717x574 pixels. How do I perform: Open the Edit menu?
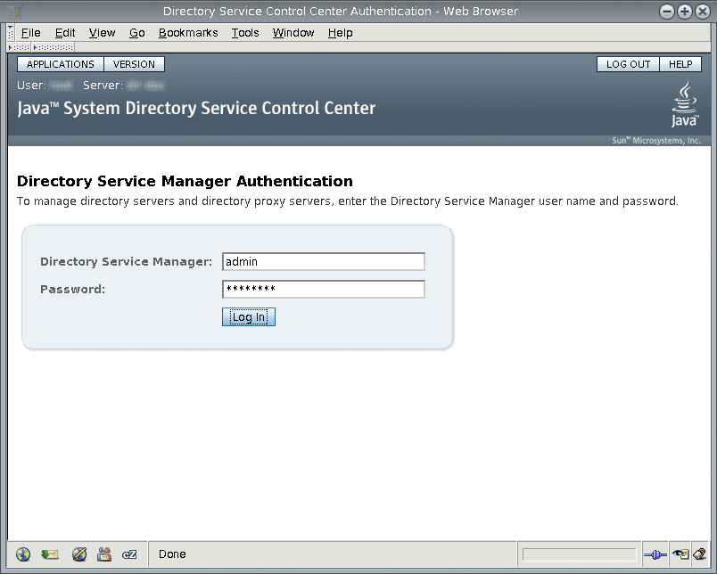click(x=65, y=33)
